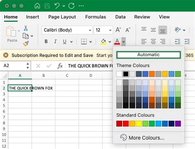
Task: Click Decrease Font Size icon
Action: click(x=128, y=30)
